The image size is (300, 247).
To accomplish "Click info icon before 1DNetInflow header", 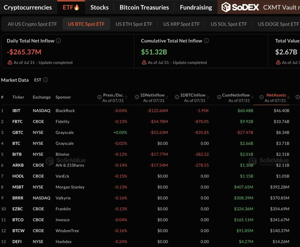I will [137, 97].
